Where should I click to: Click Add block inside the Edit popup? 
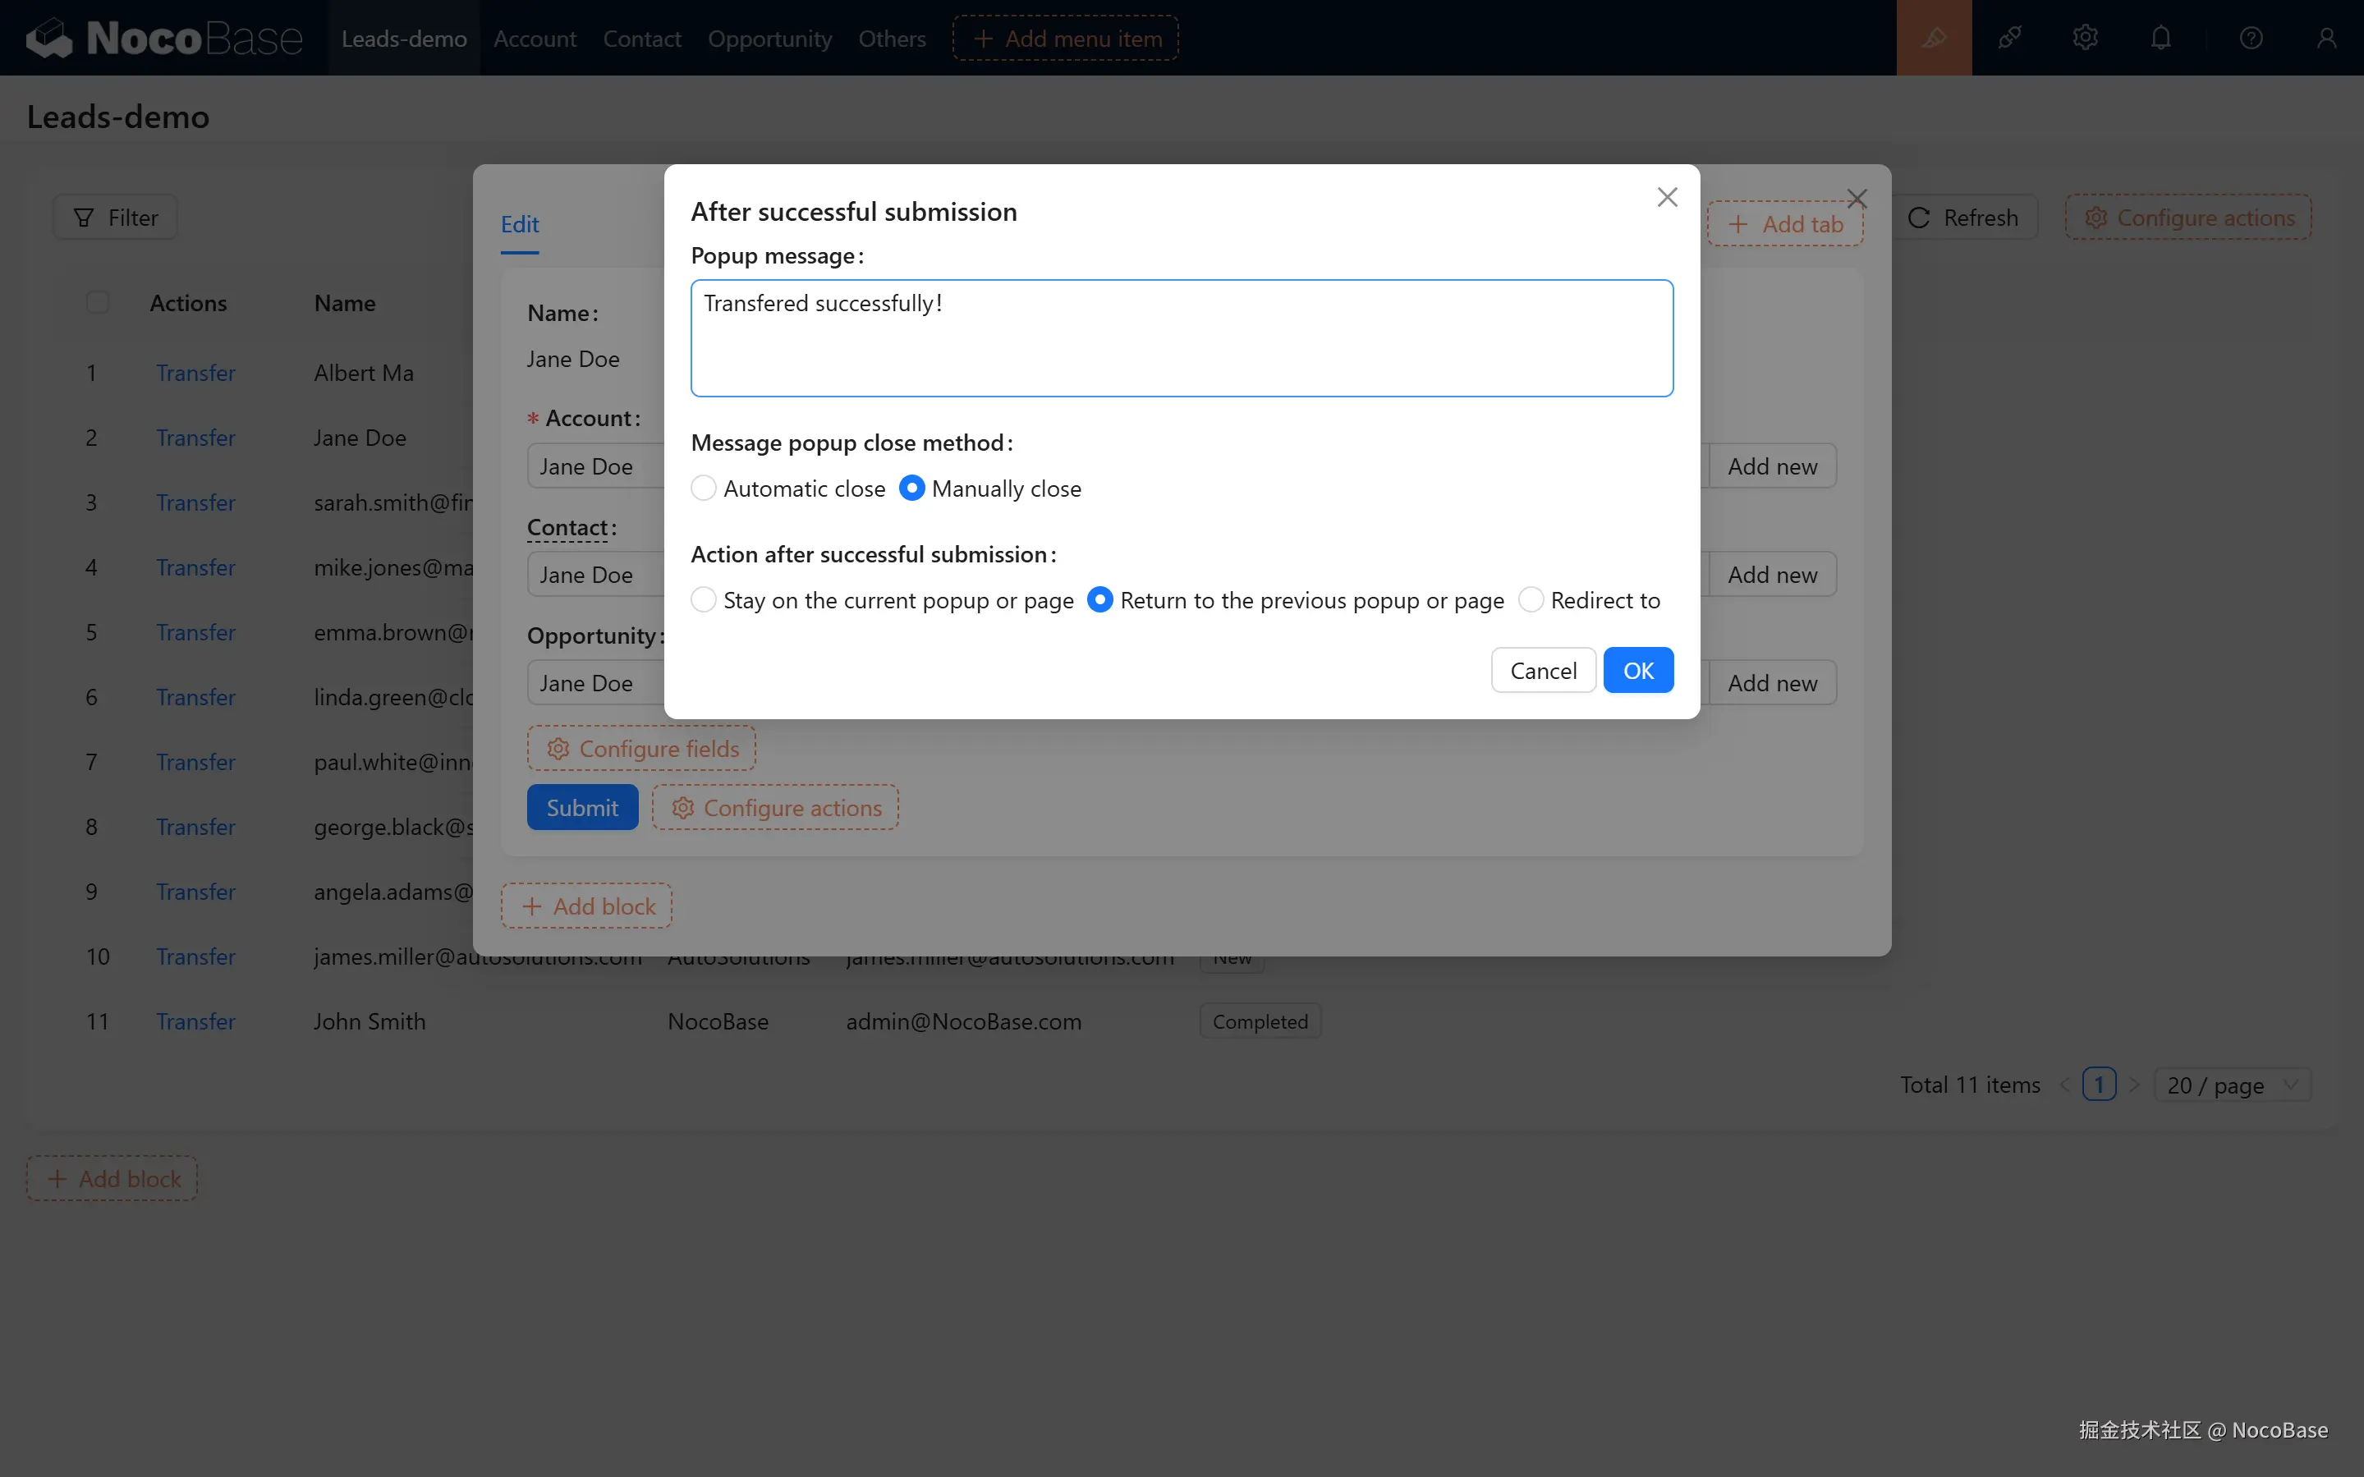pos(587,906)
